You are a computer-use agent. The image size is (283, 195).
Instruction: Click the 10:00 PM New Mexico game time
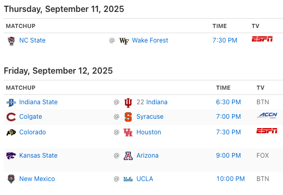[230, 179]
